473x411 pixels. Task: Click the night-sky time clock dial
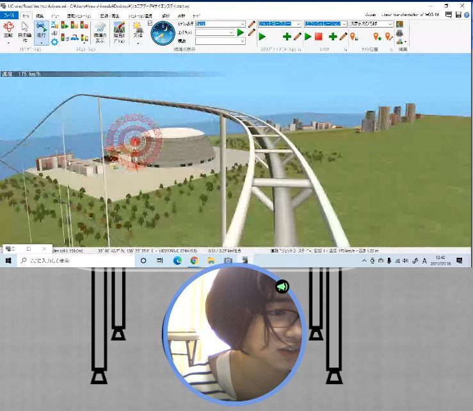point(163,33)
